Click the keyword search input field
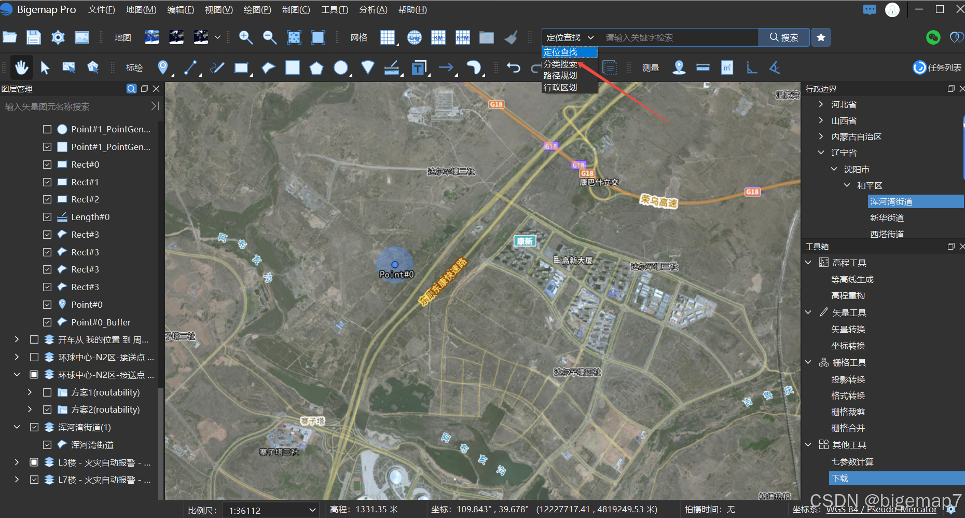 [679, 37]
